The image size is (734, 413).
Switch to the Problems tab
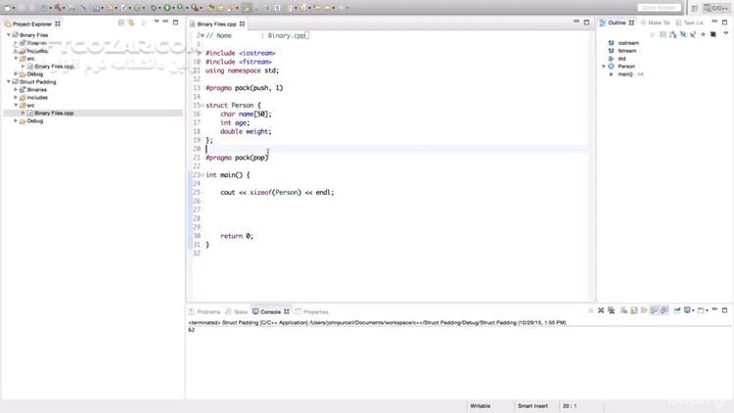208,311
